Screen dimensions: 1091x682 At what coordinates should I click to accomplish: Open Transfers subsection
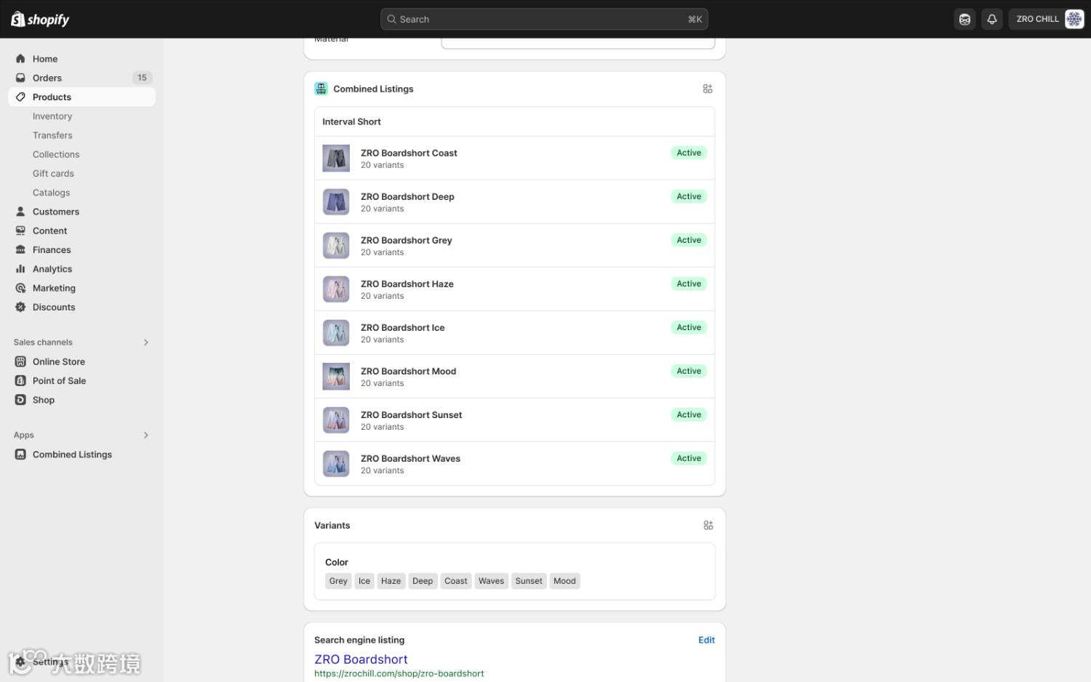point(52,135)
